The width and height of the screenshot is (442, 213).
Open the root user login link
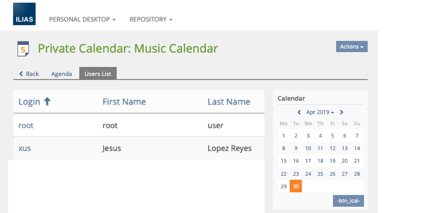pyautogui.click(x=26, y=125)
